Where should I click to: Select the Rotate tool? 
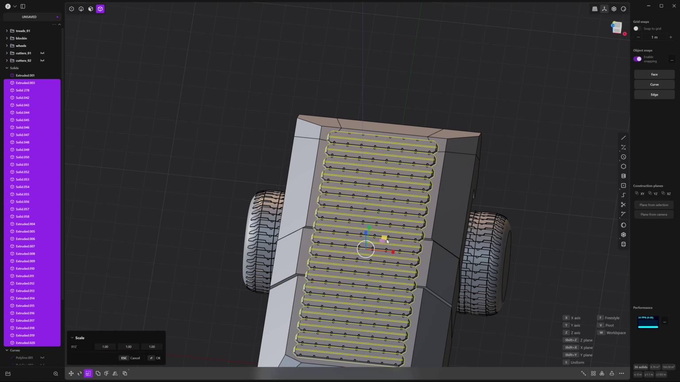[x=80, y=374]
